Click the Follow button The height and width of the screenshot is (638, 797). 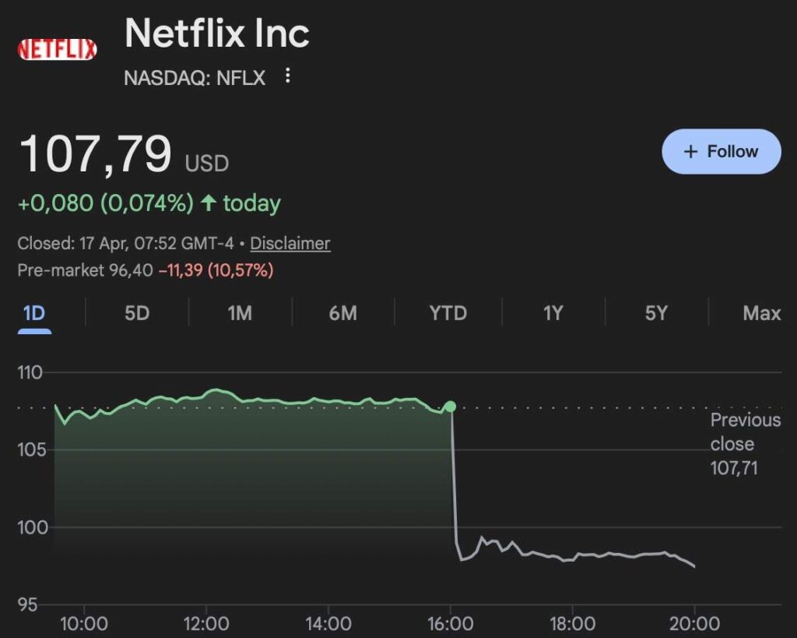[x=721, y=151]
